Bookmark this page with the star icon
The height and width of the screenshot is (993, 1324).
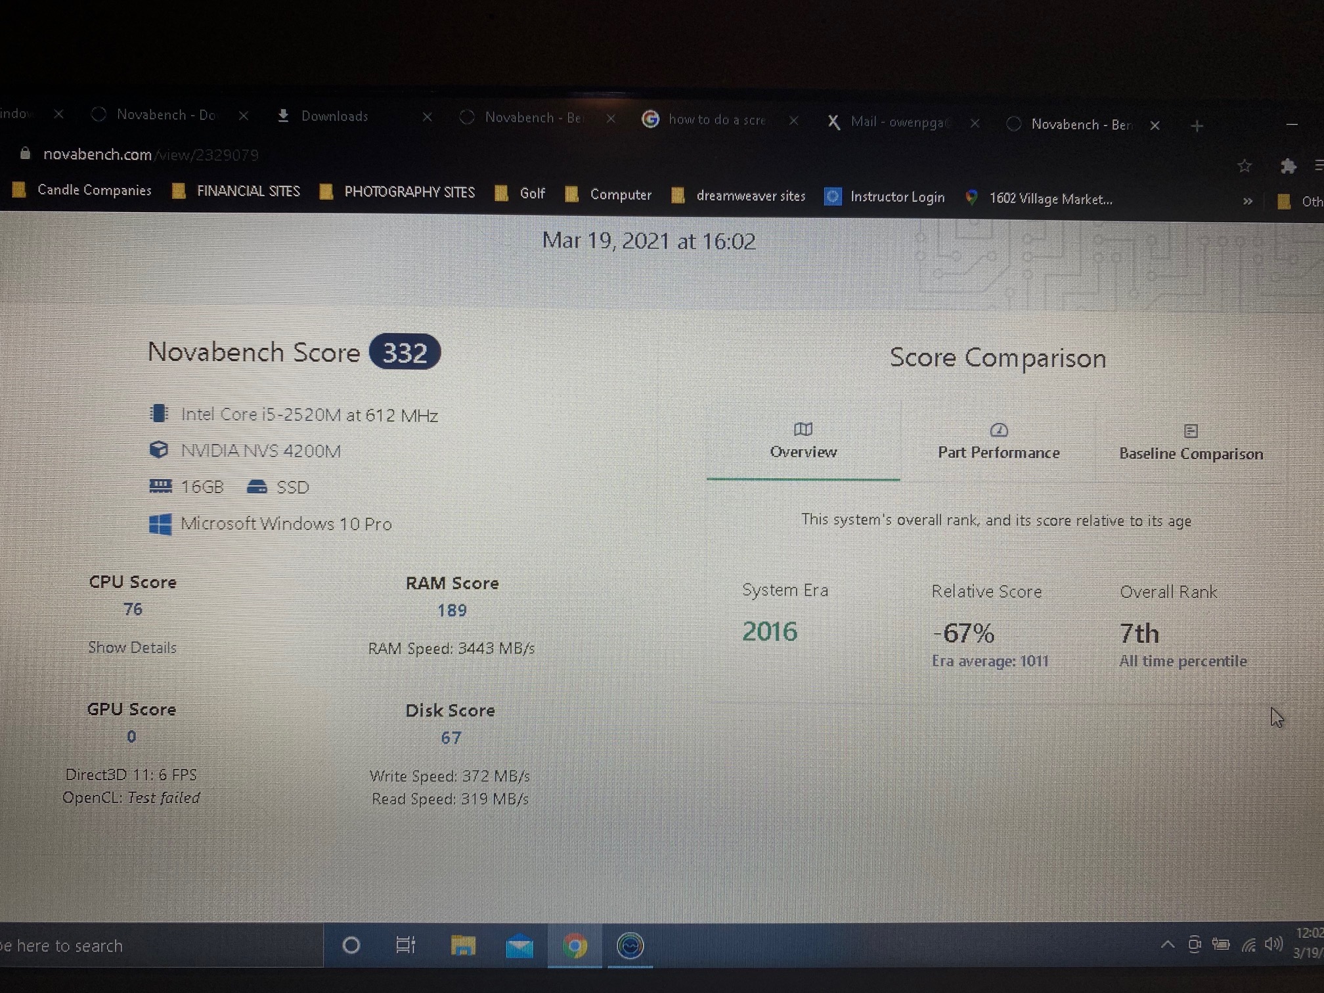pos(1244,166)
